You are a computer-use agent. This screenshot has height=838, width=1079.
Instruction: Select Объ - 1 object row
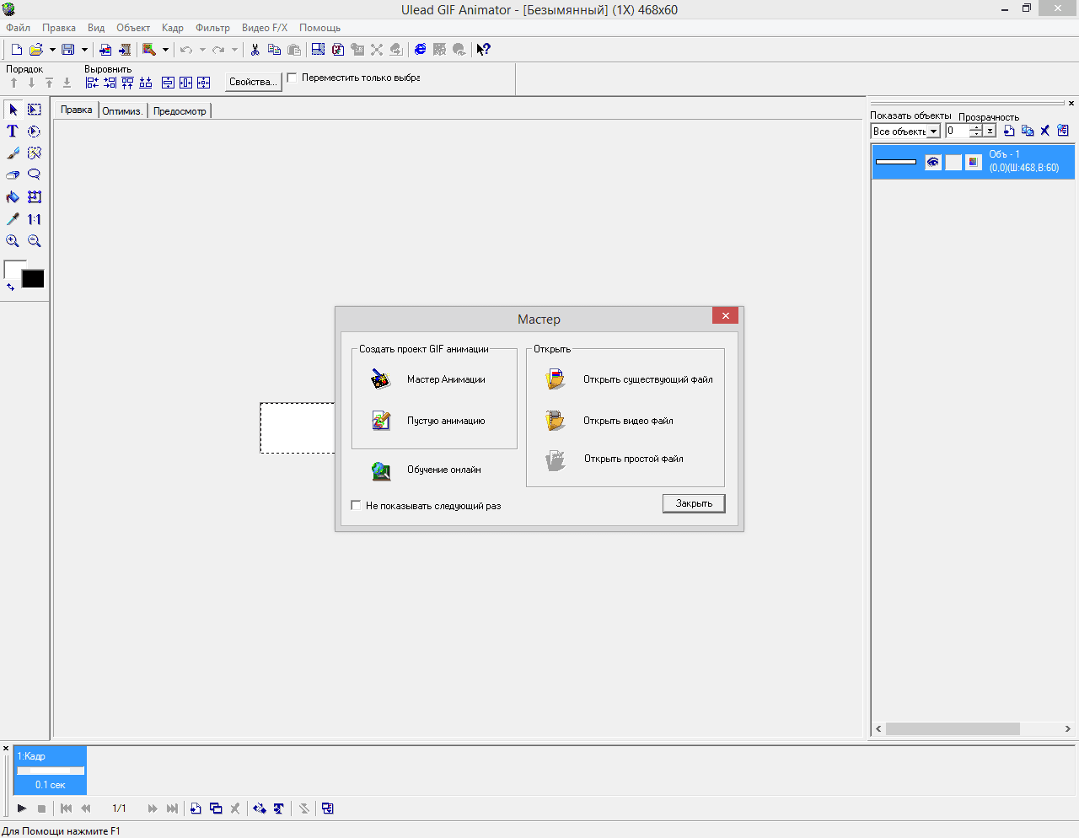(973, 161)
